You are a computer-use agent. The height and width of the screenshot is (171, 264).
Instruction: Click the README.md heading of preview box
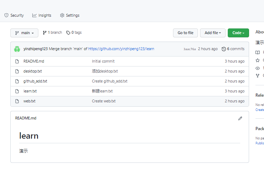click(x=26, y=118)
